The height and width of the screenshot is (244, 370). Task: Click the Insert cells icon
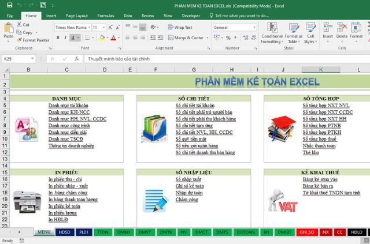point(328,28)
